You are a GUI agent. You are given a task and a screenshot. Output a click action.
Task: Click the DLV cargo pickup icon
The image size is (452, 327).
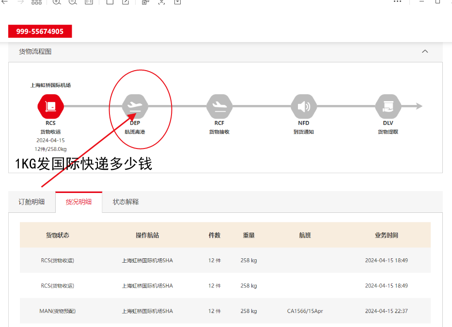pyautogui.click(x=388, y=106)
